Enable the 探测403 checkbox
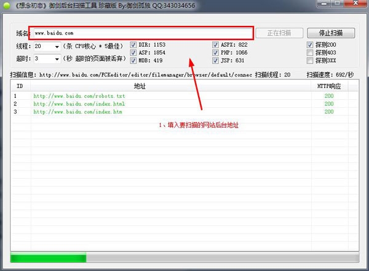The height and width of the screenshot is (271, 369). pos(310,52)
